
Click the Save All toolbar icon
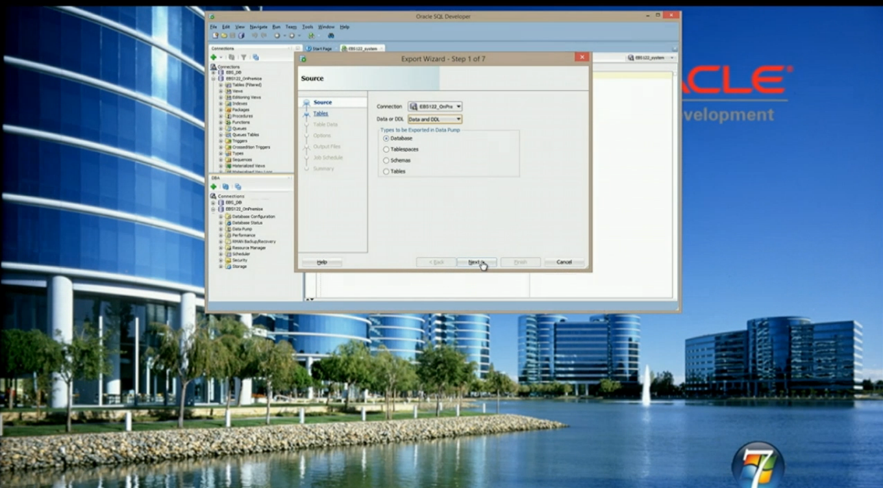pyautogui.click(x=242, y=36)
